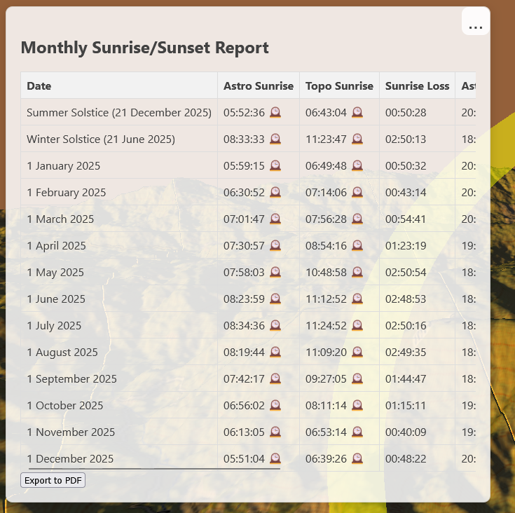Click clock icon next to 08:11:14
The height and width of the screenshot is (513, 515).
[357, 405]
